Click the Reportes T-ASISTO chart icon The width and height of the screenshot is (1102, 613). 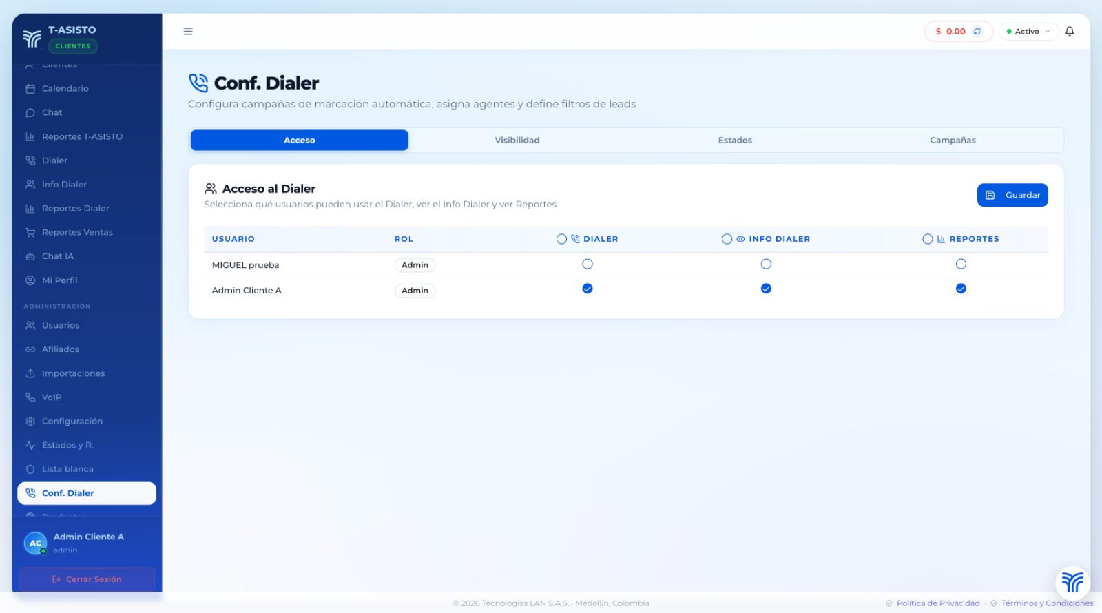30,137
